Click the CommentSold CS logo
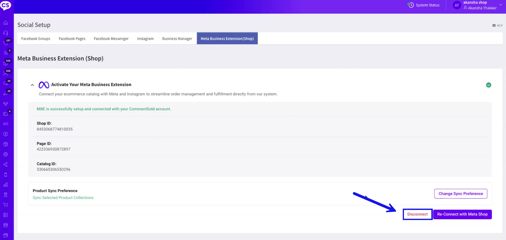Screen dimensions: 506x240 6,5
